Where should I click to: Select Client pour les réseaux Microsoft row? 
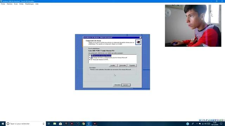tap(102, 56)
